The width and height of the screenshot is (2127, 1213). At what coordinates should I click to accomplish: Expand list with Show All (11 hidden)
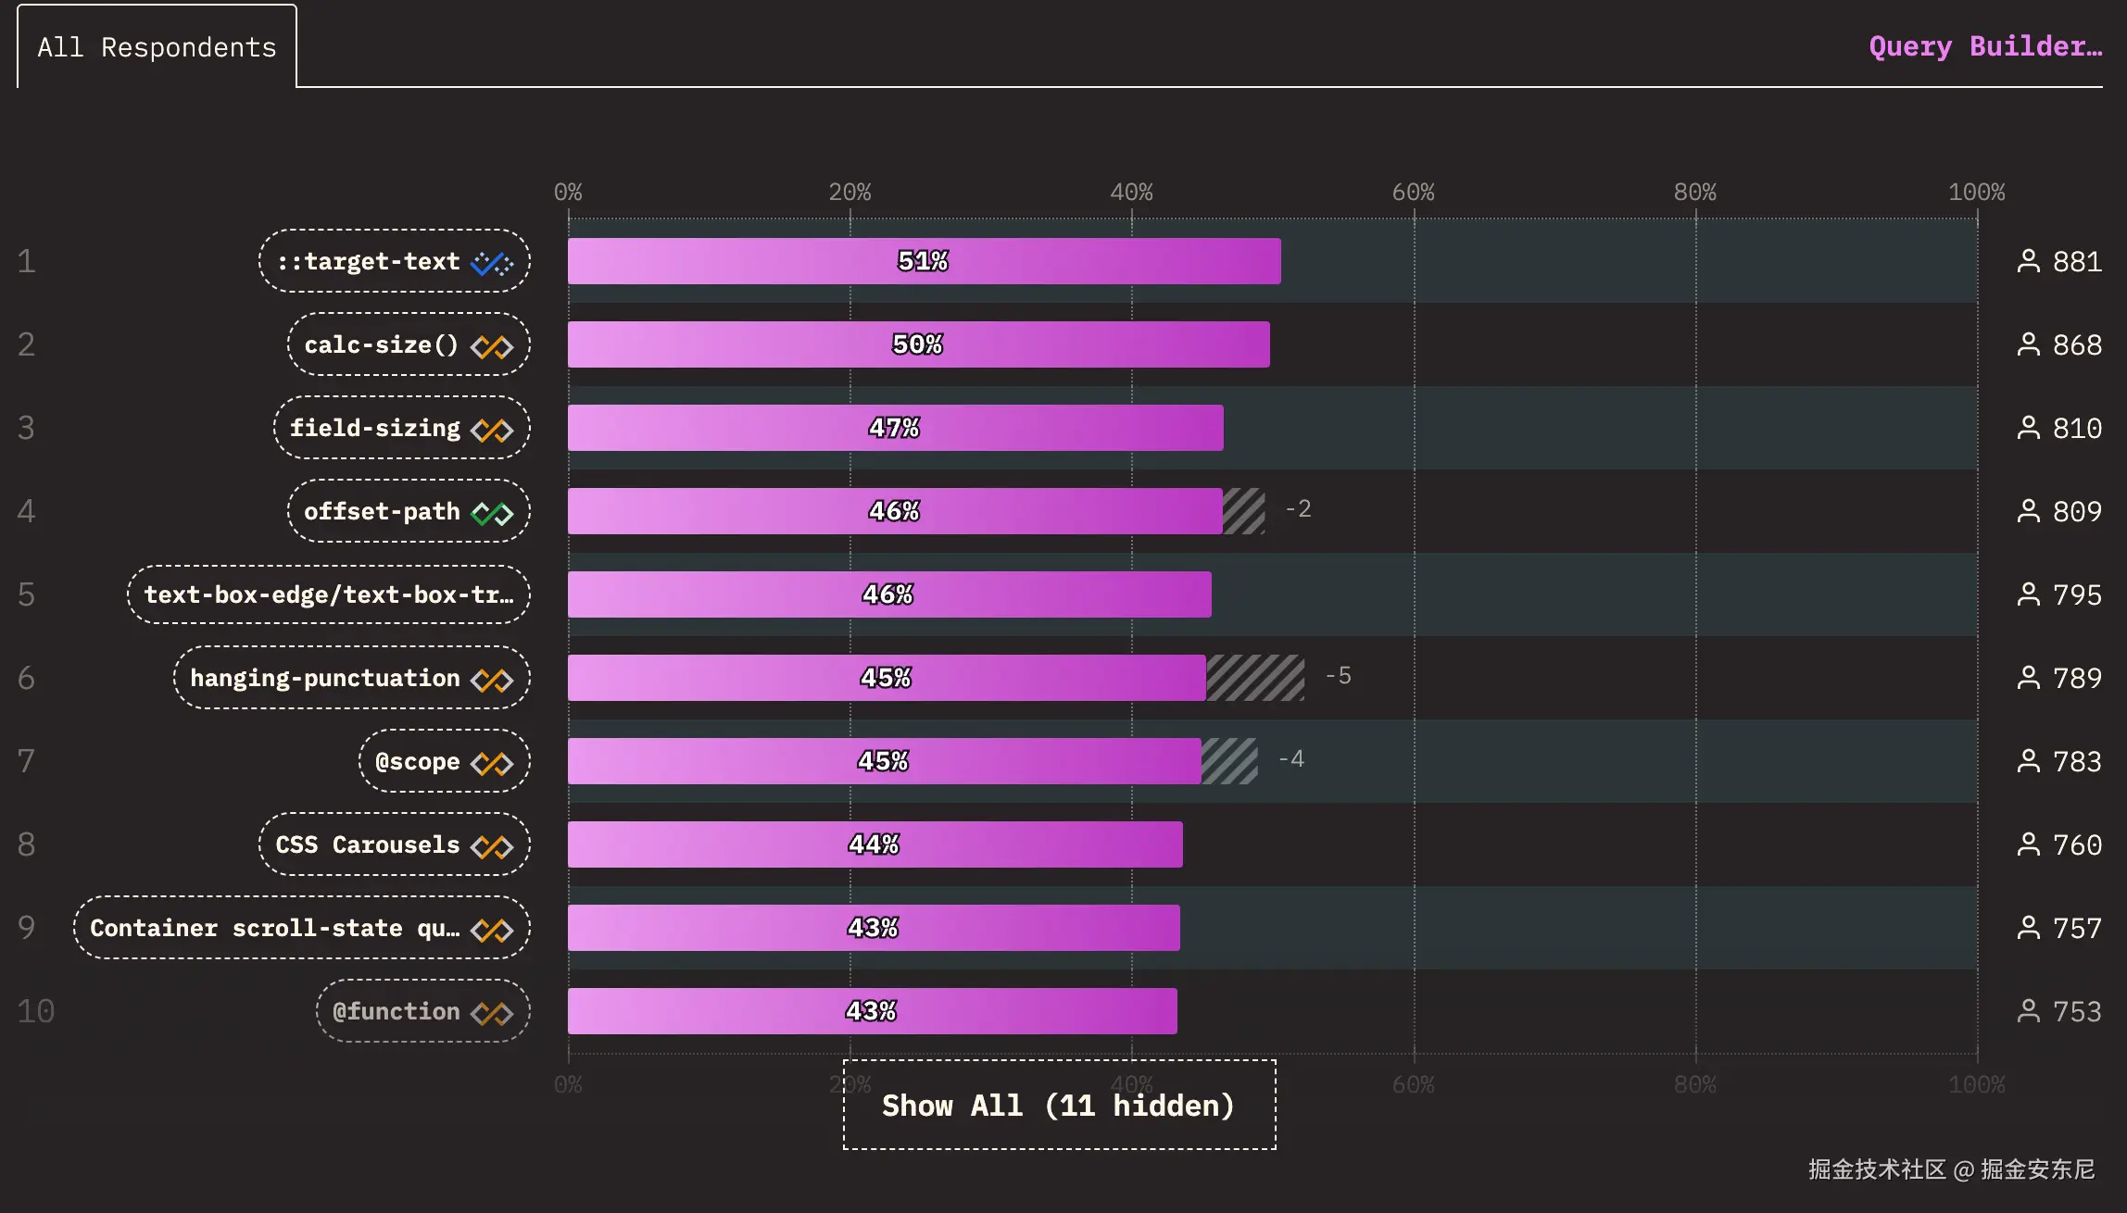(1059, 1105)
